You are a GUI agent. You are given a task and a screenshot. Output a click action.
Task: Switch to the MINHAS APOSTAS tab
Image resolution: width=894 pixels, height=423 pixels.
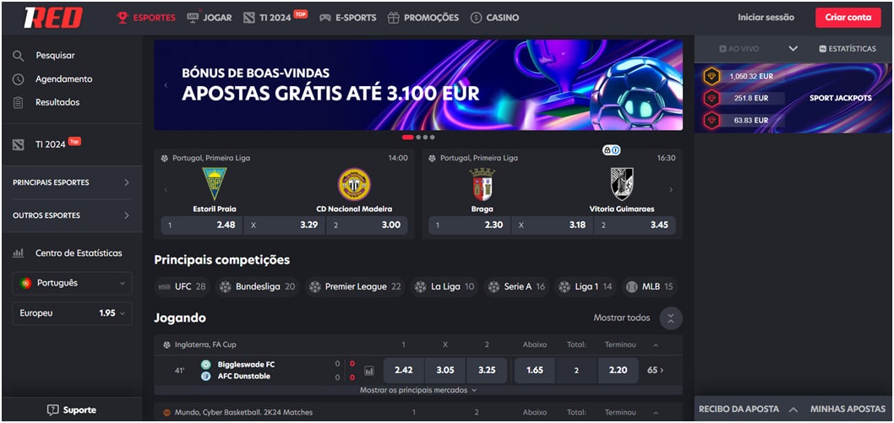848,409
